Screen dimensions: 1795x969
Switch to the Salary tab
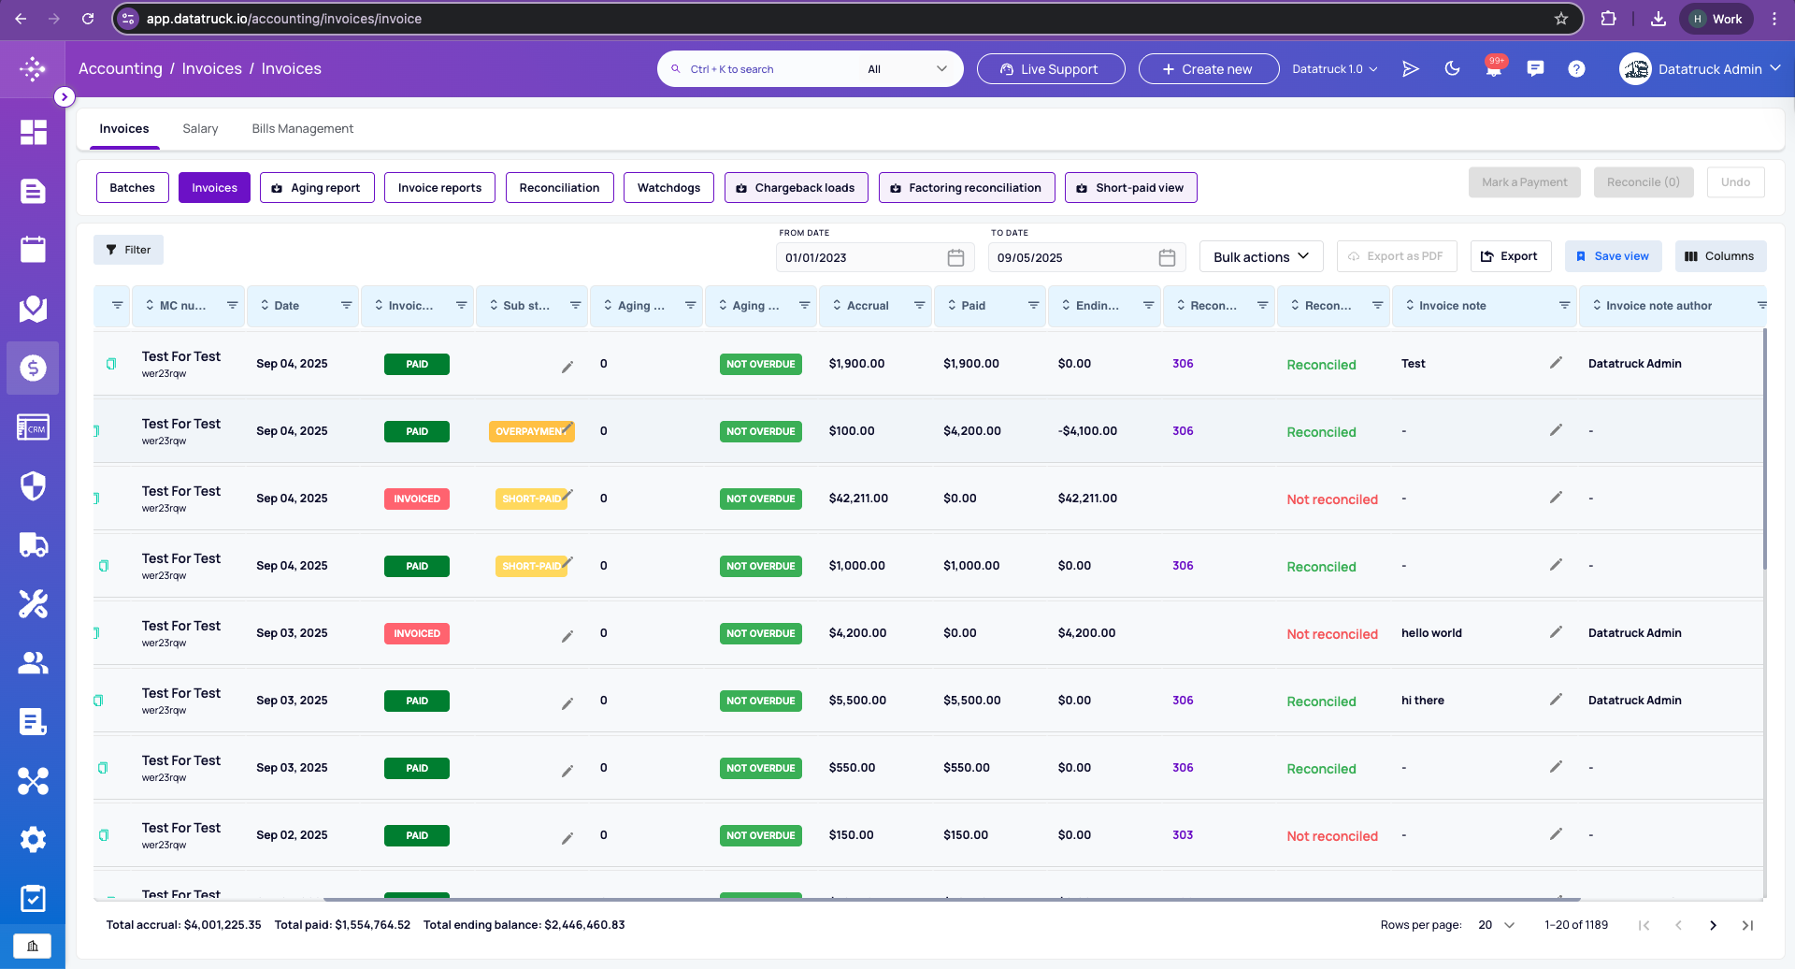(200, 129)
